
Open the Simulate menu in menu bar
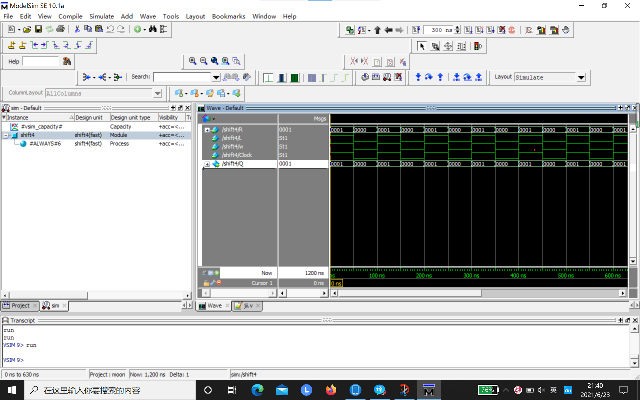(101, 16)
